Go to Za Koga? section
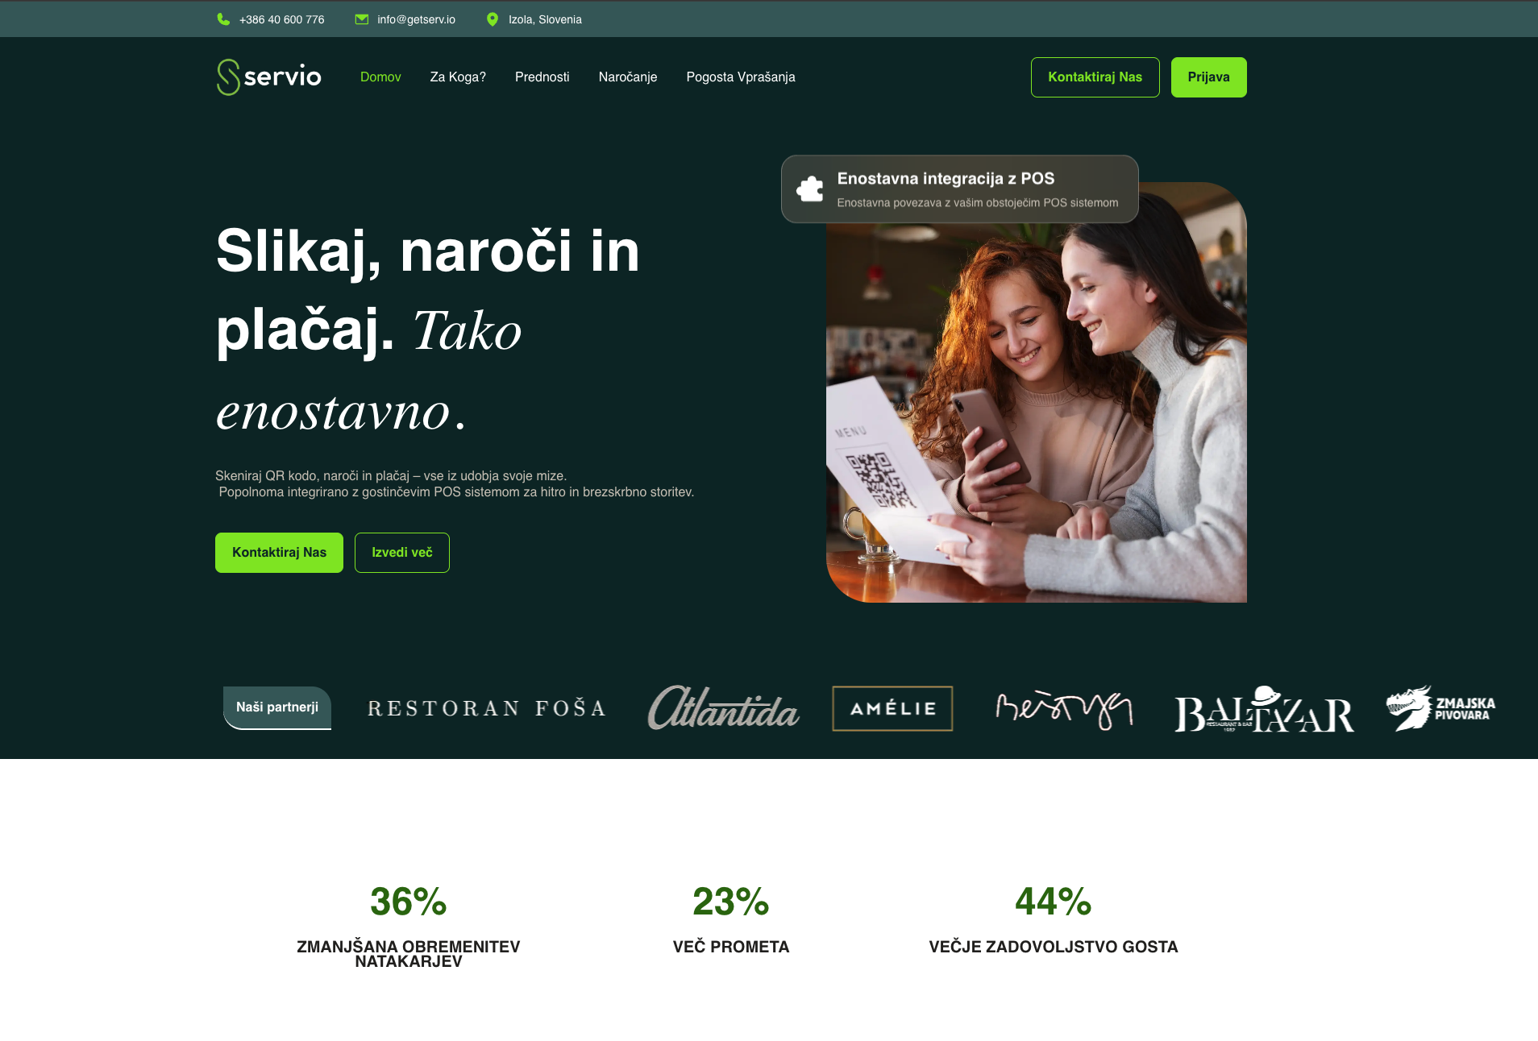The width and height of the screenshot is (1538, 1041). click(x=458, y=77)
